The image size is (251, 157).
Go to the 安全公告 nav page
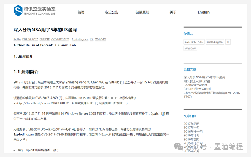pyautogui.click(x=112, y=12)
